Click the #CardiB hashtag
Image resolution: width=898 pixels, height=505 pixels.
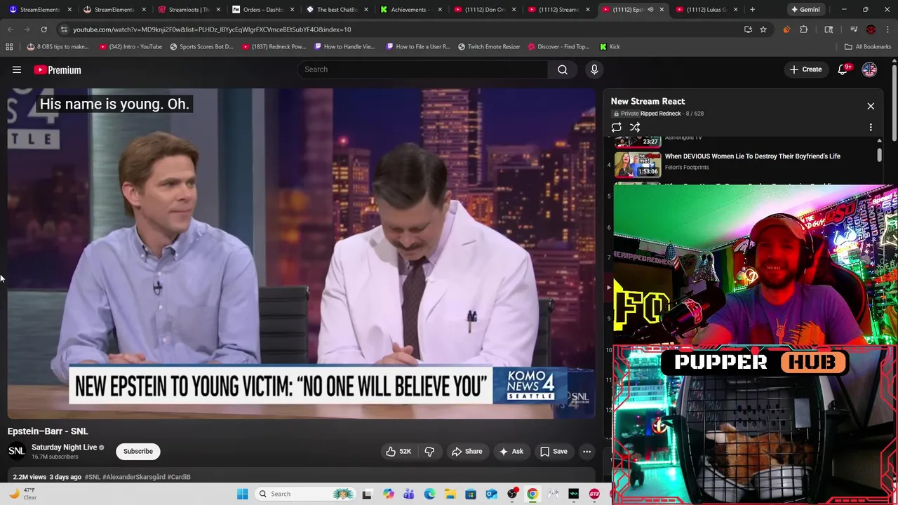[179, 477]
